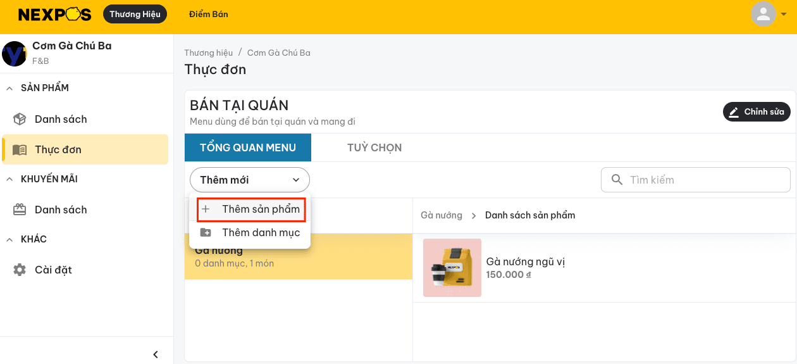The height and width of the screenshot is (364, 797).
Task: Expand the account dropdown arrow
Action: (x=784, y=14)
